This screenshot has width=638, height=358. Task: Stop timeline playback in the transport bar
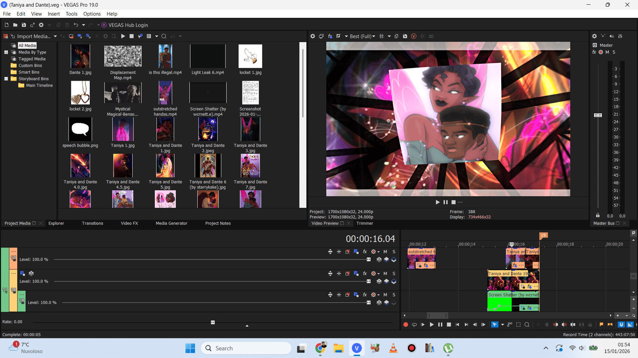click(x=449, y=325)
